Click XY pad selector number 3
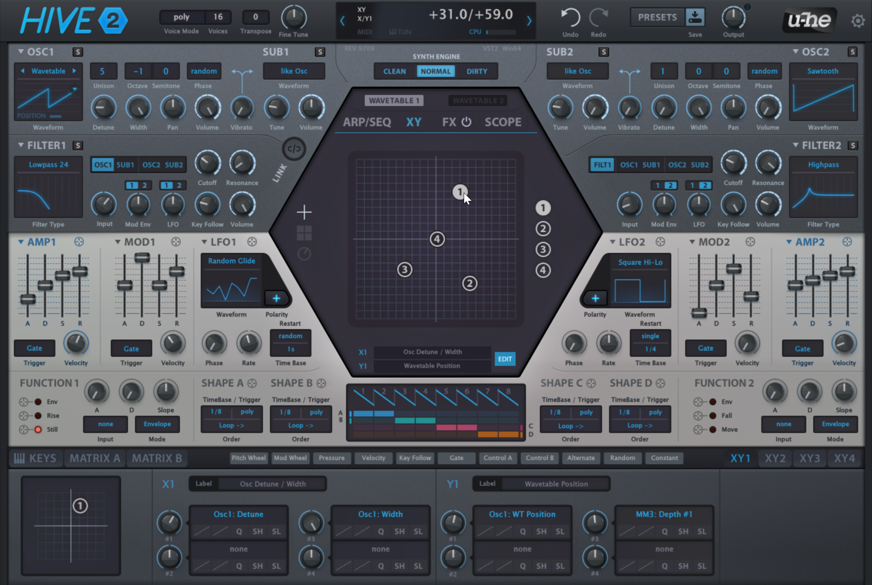Viewport: 872px width, 585px height. tap(543, 249)
